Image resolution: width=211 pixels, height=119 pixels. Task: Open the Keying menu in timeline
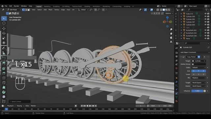click(x=20, y=106)
